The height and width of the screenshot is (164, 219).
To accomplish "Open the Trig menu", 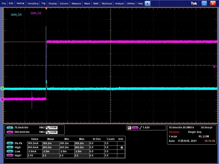I will tap(43, 3).
